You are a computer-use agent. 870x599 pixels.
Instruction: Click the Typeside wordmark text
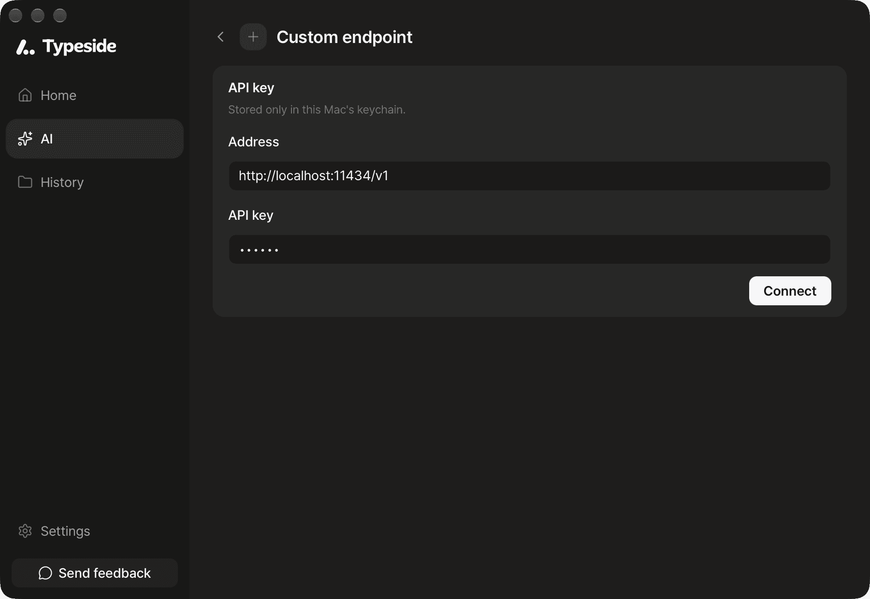[x=79, y=46]
